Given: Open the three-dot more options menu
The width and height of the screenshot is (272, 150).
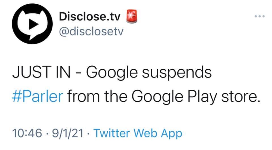Looking at the screenshot, I should (x=260, y=16).
